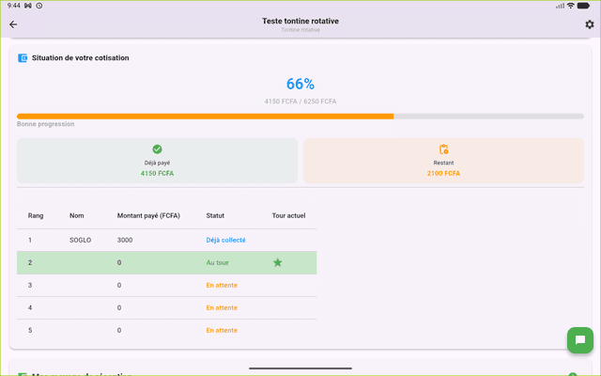
Task: Click the green check icon above Déjà payé
Action: point(157,149)
